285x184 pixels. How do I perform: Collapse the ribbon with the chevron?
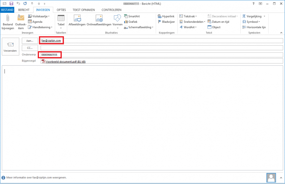pyautogui.click(x=281, y=33)
